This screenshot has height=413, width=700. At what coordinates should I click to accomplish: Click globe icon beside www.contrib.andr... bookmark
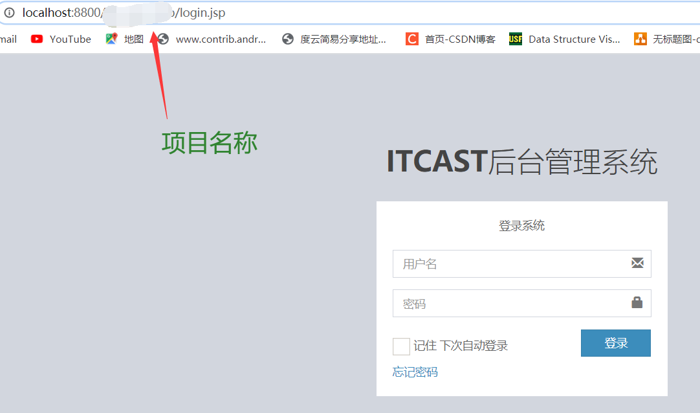pyautogui.click(x=164, y=39)
